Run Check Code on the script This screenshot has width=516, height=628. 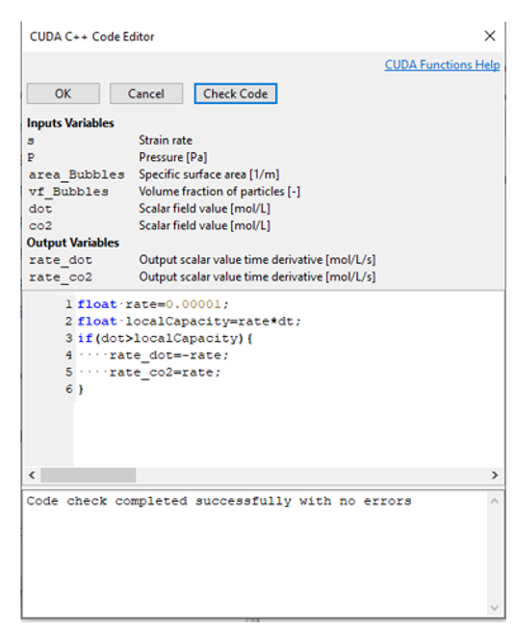236,93
